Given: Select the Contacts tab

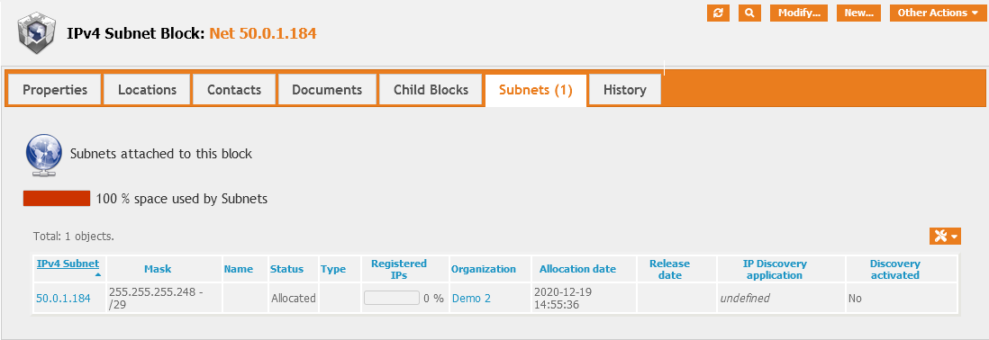Looking at the screenshot, I should click(234, 89).
